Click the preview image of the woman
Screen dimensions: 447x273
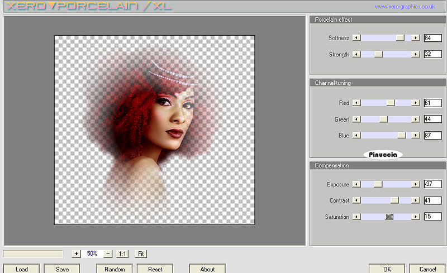click(155, 130)
